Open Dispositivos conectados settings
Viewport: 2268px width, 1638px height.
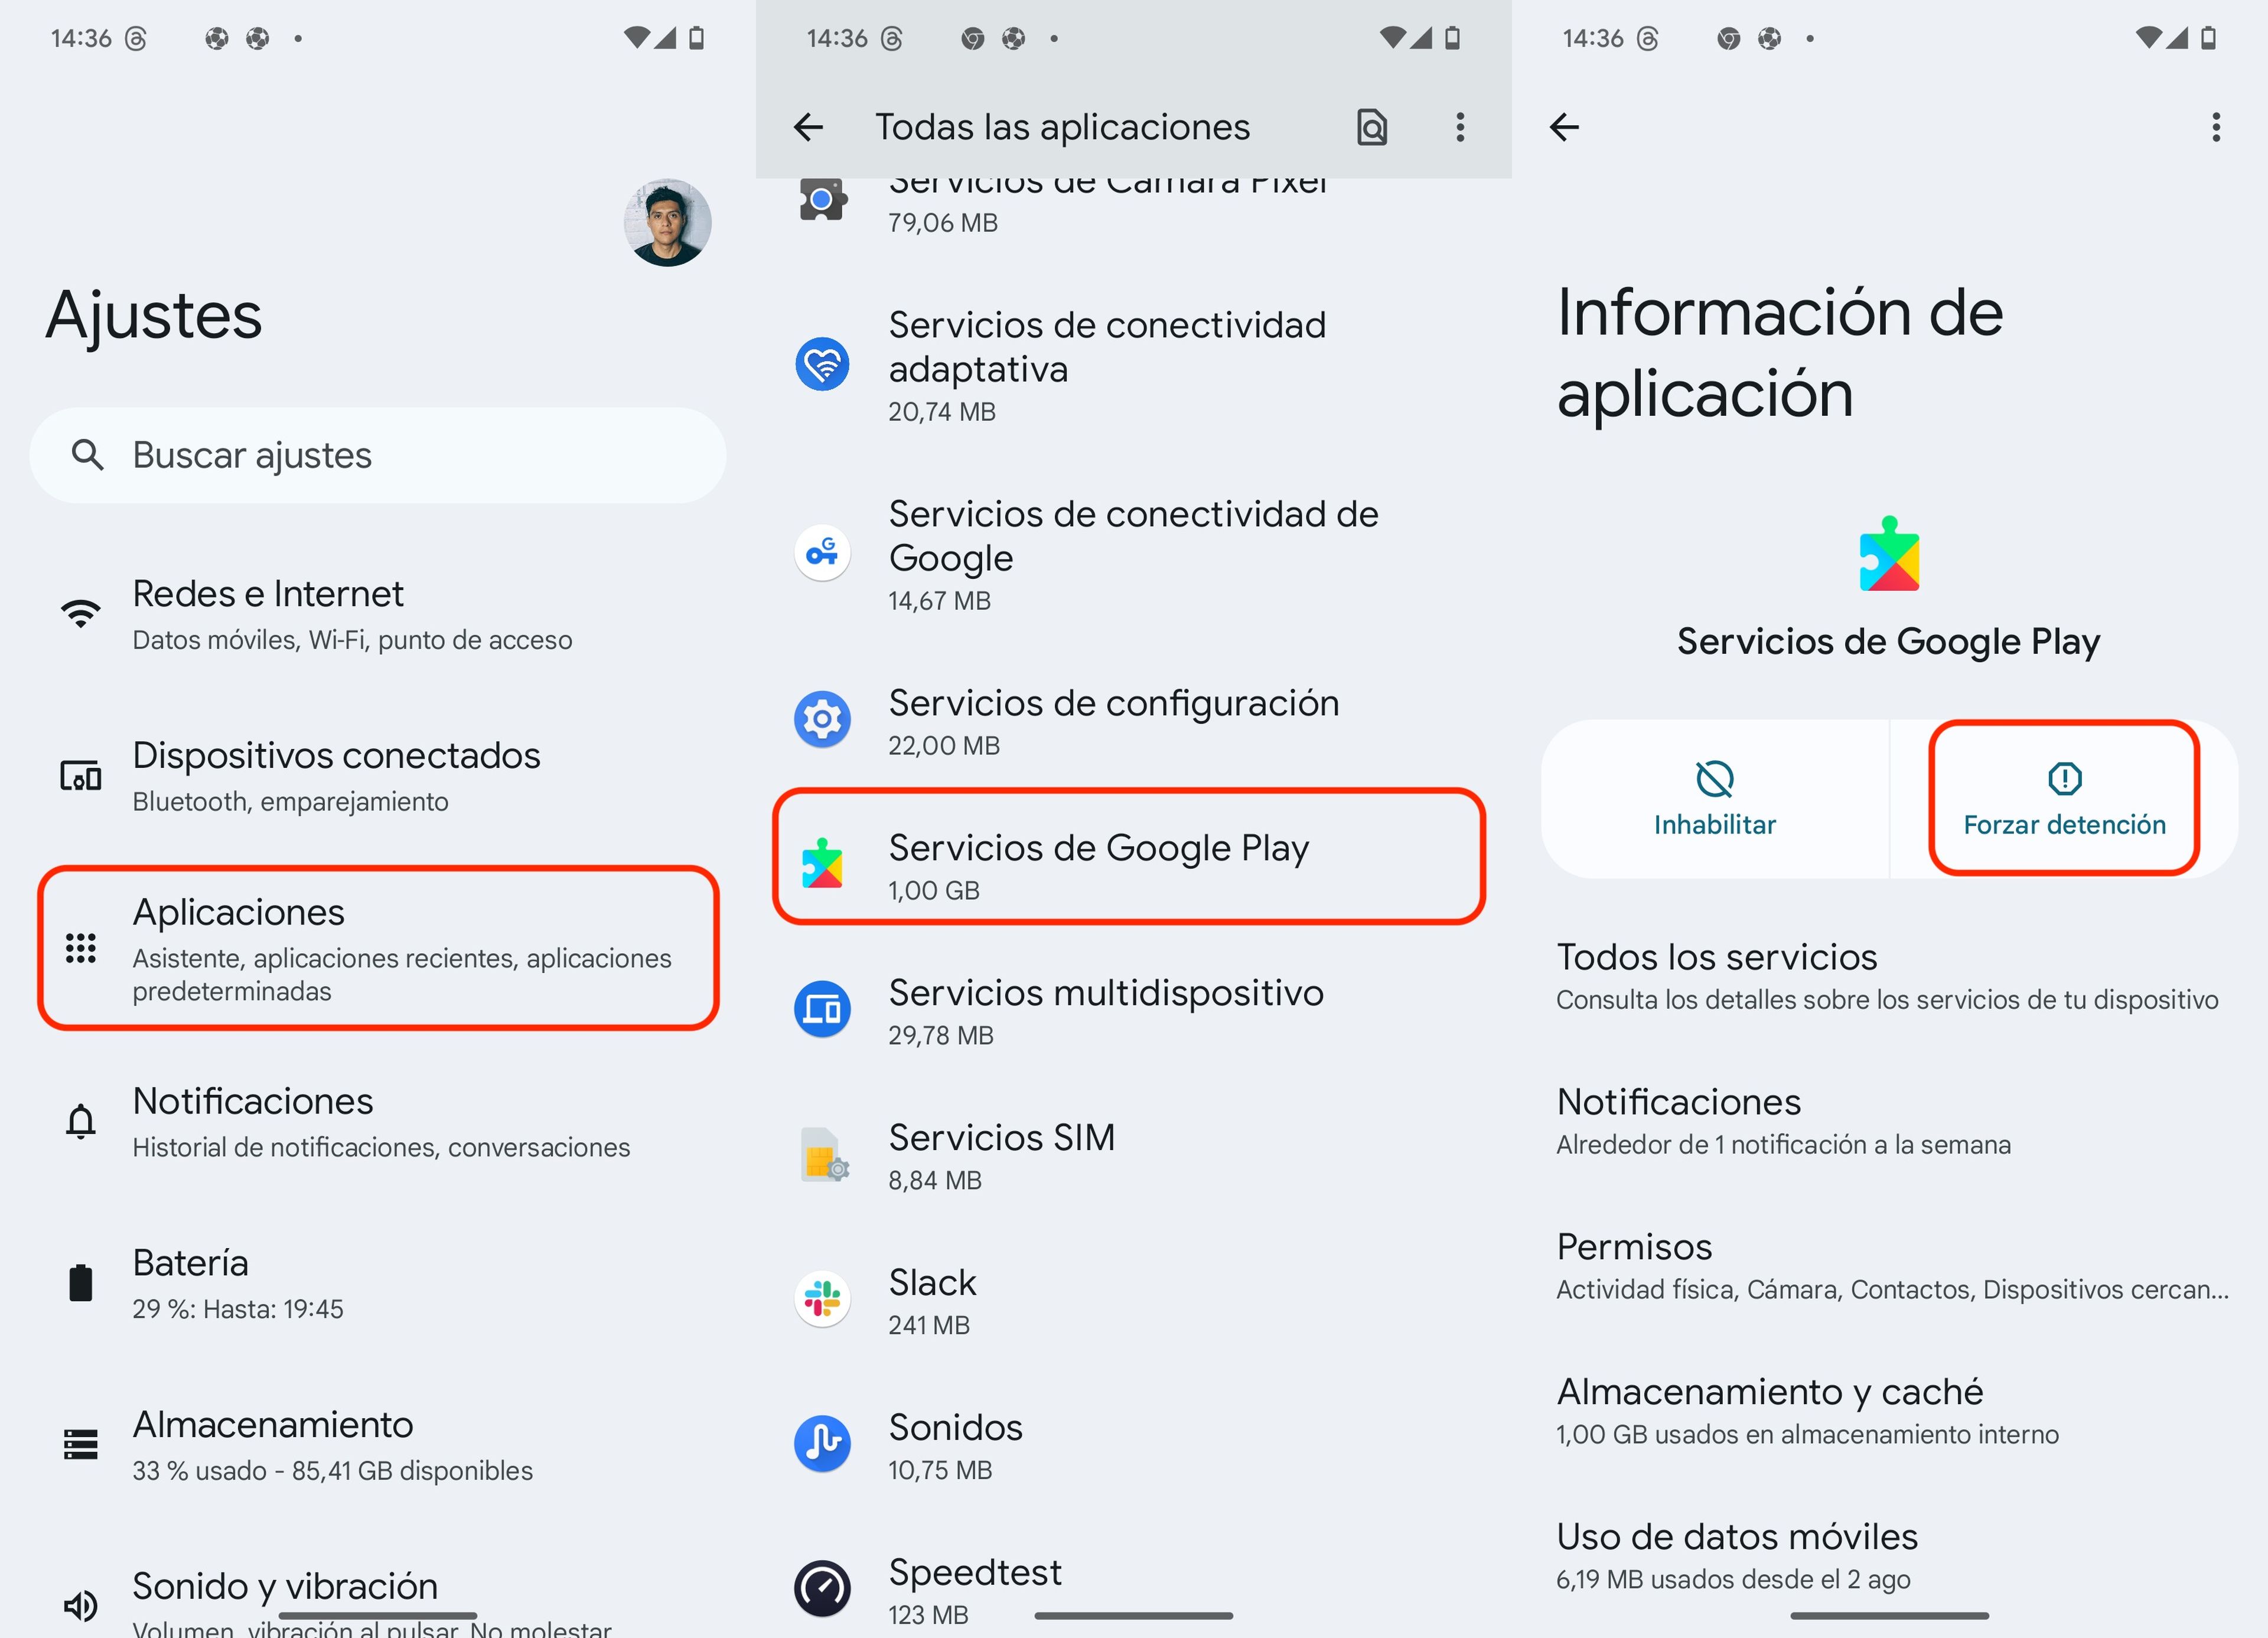pos(378,776)
